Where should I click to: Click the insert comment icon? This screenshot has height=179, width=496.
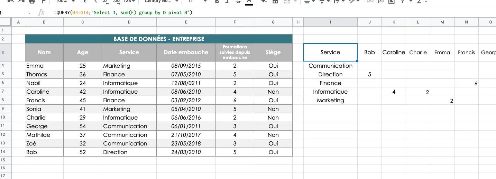[x=380, y=1]
